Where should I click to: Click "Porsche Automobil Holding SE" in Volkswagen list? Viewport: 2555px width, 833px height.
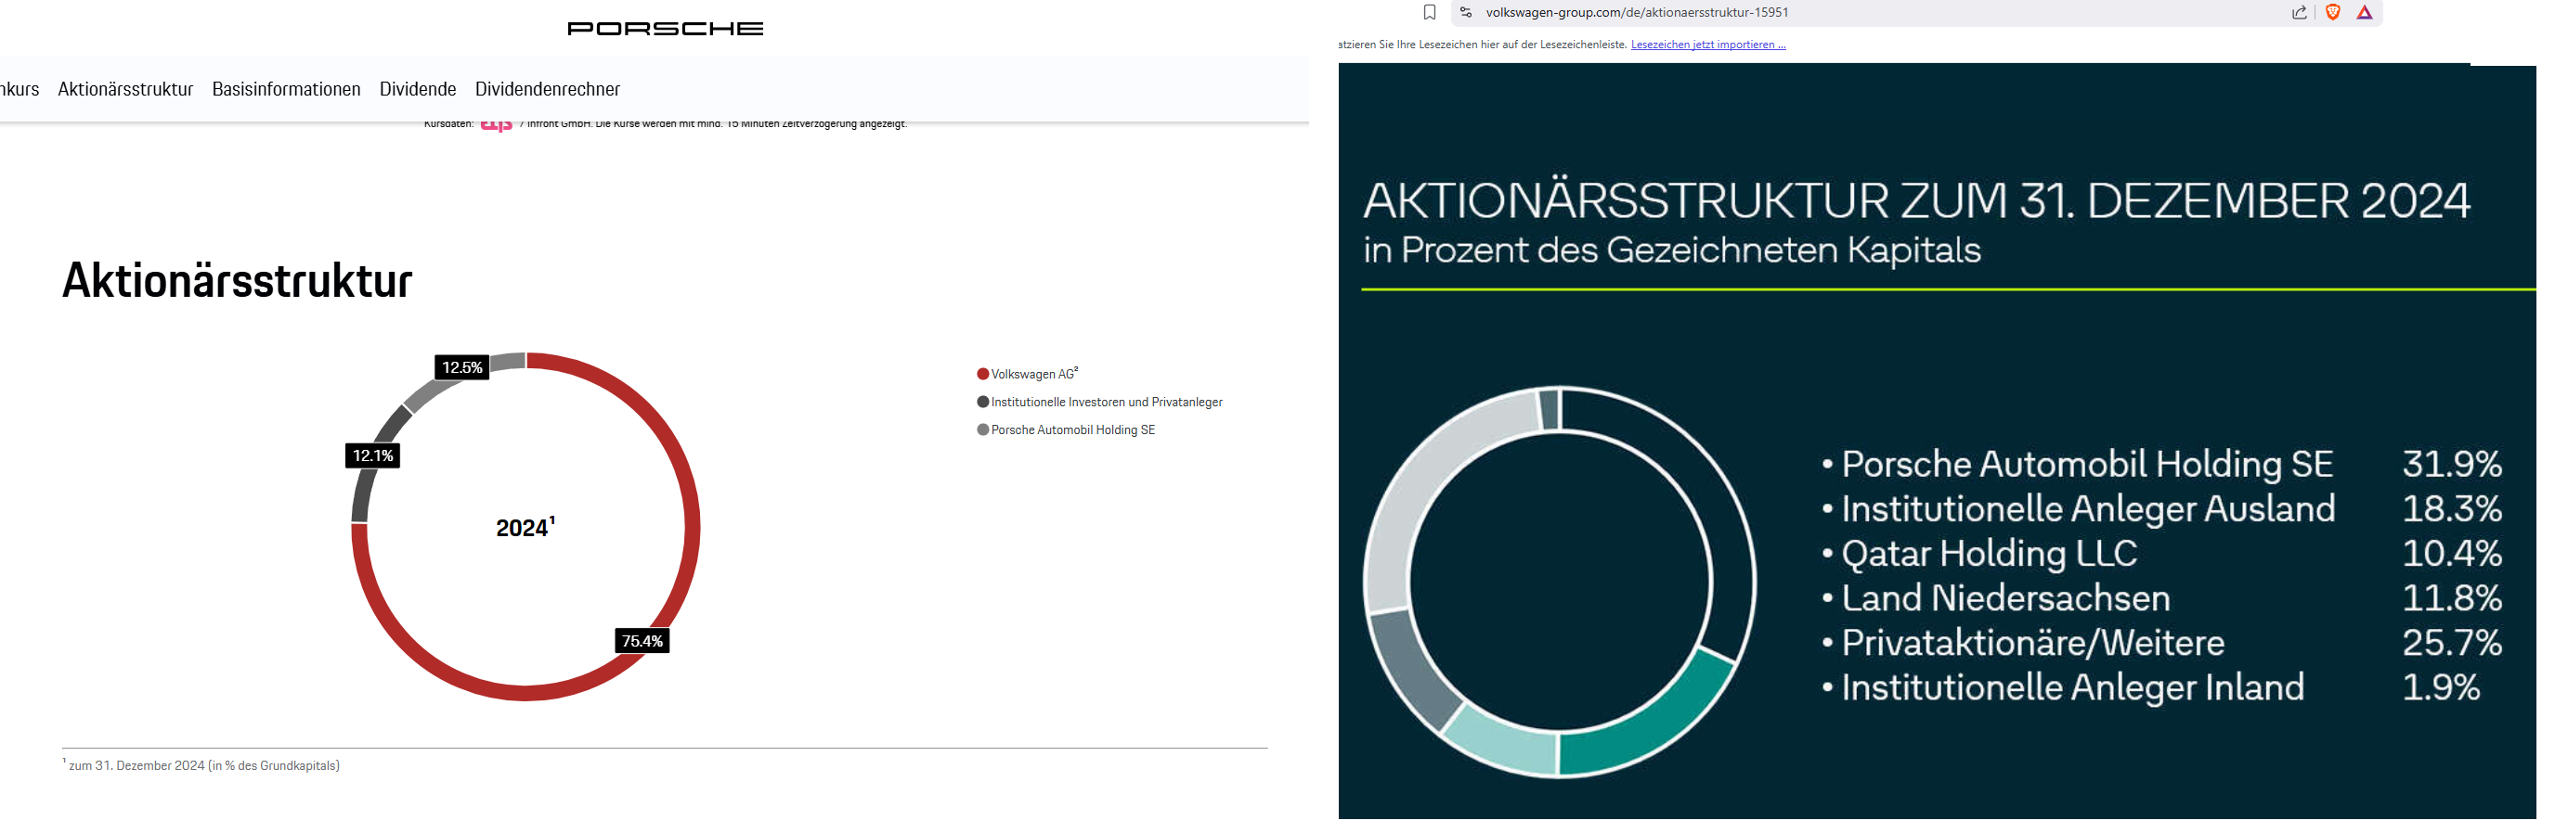tap(2087, 464)
